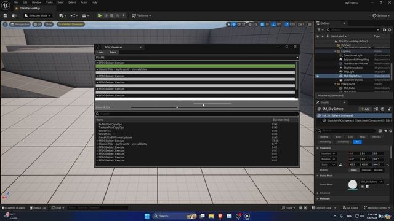
Task: Click the Save button in GPU Visualizer
Action: pos(113,52)
